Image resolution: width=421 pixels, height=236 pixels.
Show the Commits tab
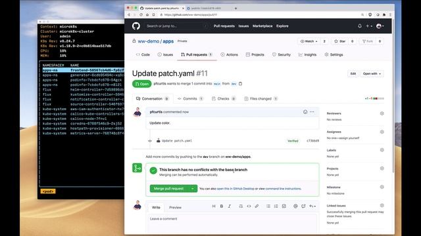tap(190, 99)
